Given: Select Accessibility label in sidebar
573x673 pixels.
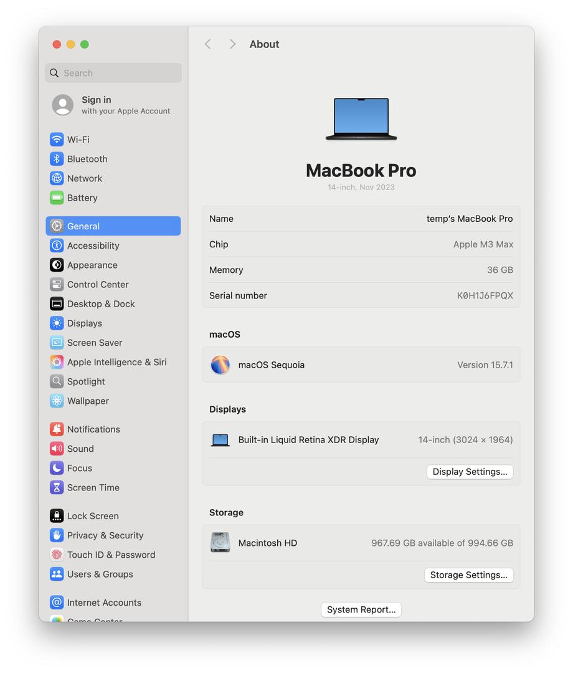Looking at the screenshot, I should tap(93, 246).
